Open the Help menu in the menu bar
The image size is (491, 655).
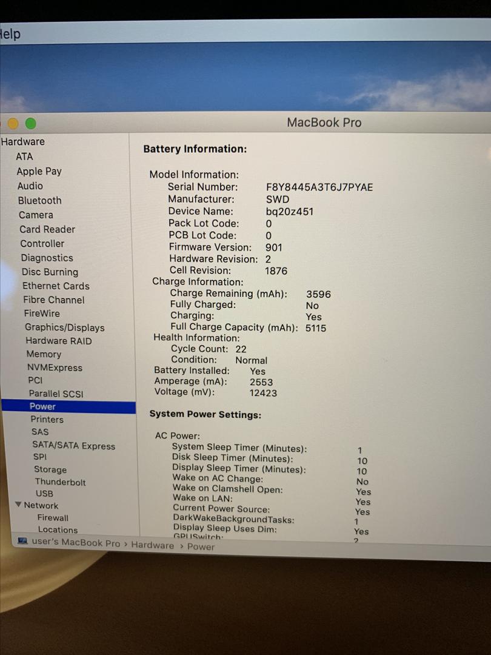9,34
